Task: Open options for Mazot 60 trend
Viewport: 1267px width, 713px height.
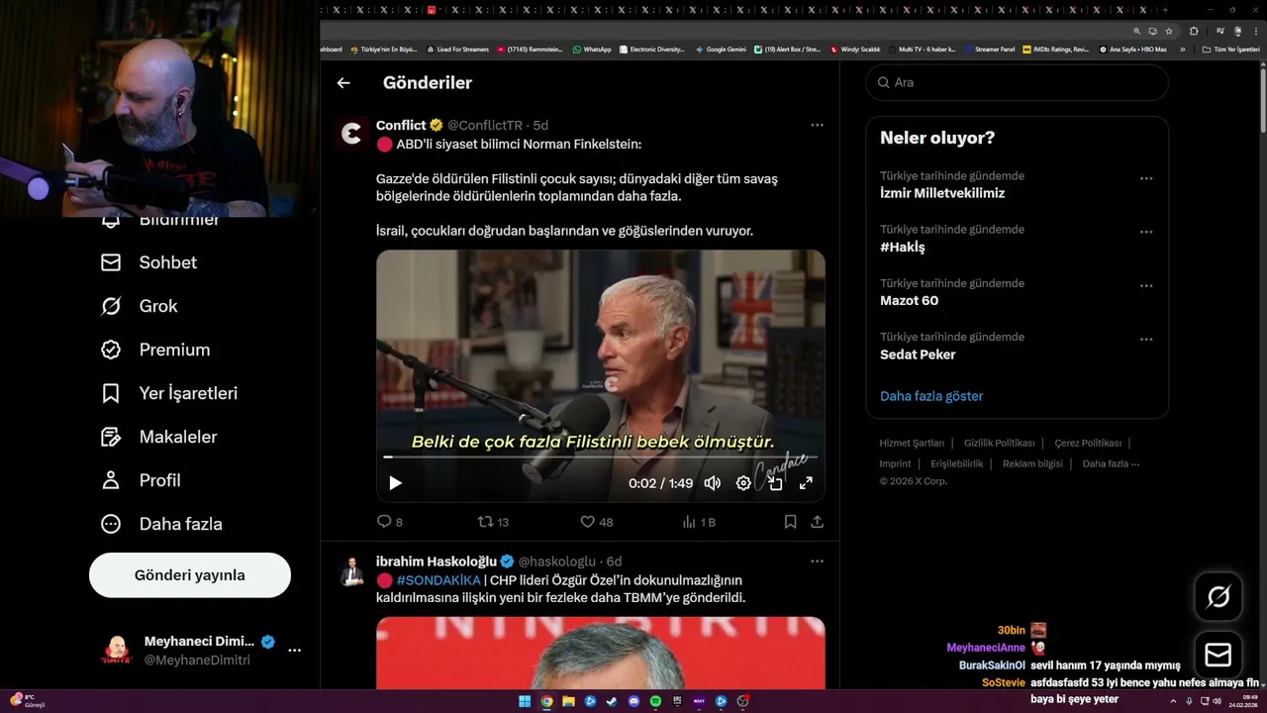Action: click(1146, 286)
